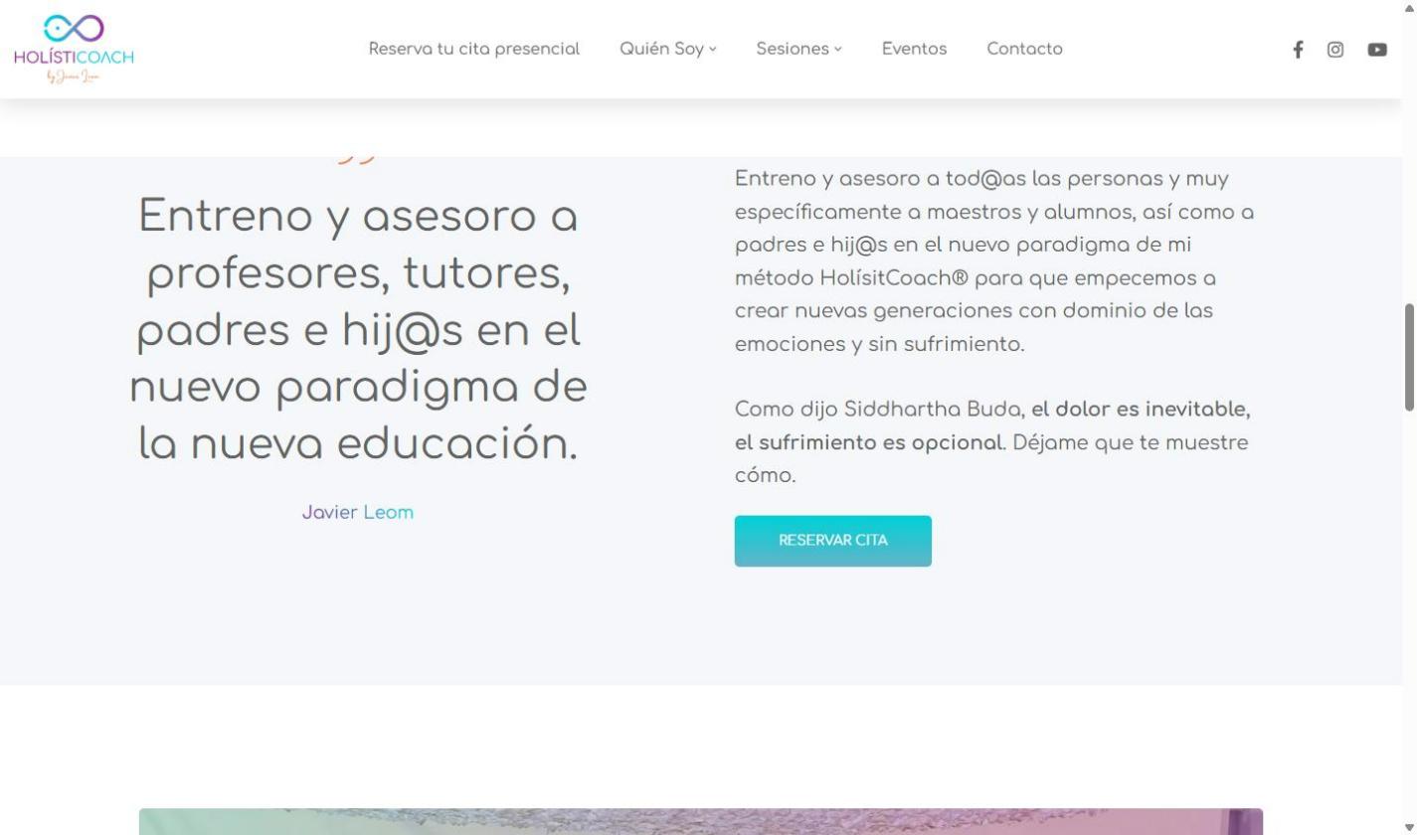Click the scrollbar down arrow
1417x835 pixels.
1409,827
